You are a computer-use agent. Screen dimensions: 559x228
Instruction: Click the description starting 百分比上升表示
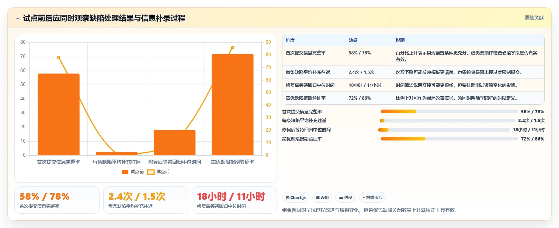coord(466,56)
